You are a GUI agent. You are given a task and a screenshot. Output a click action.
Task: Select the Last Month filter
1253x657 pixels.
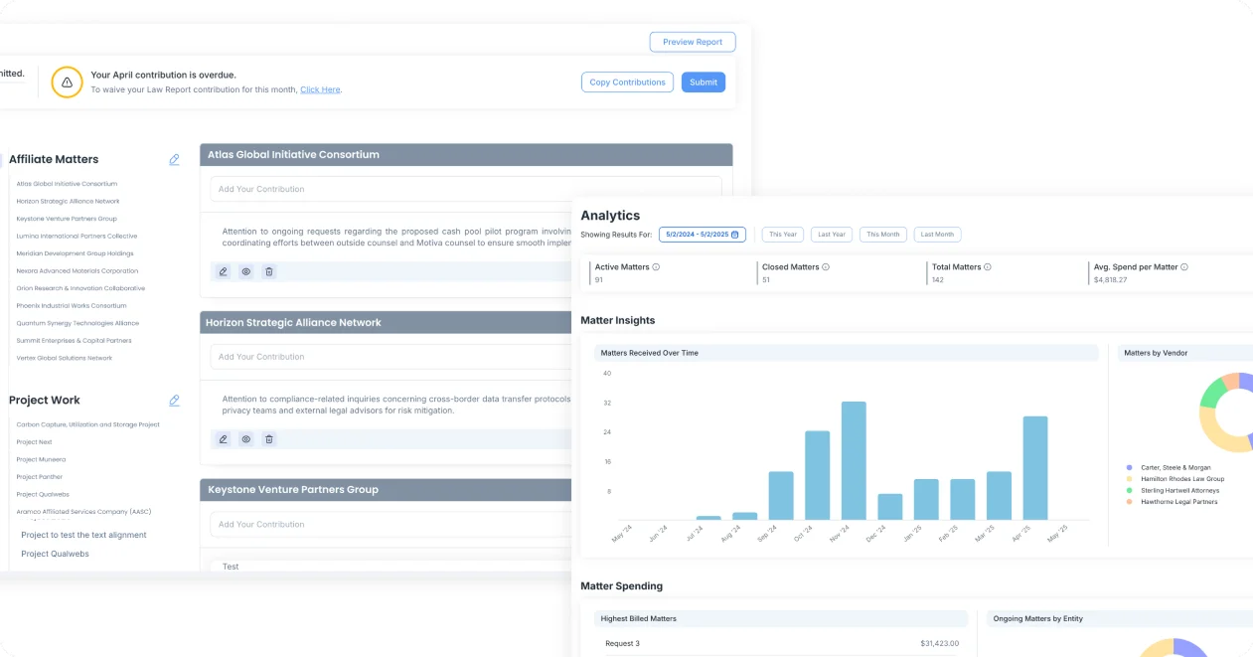point(937,235)
